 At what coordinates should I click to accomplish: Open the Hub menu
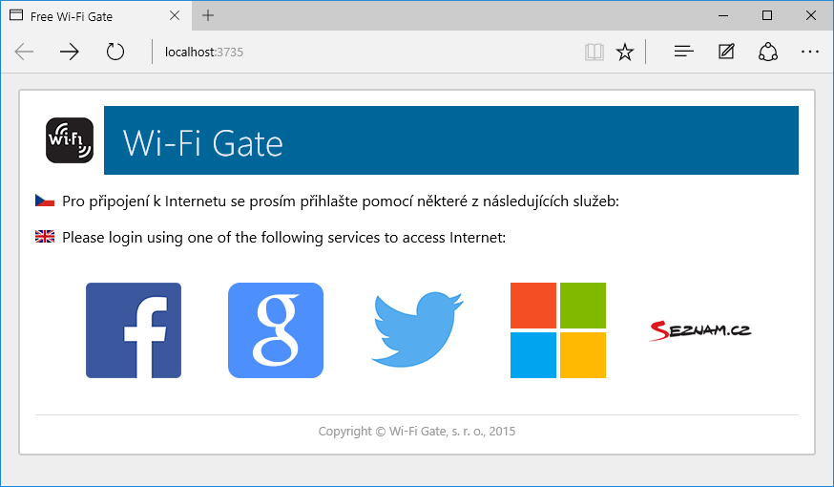684,52
